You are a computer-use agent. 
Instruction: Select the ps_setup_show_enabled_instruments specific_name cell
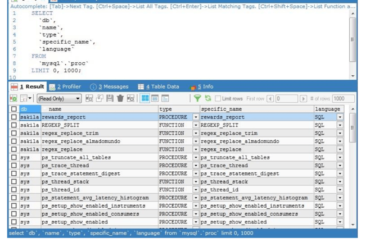257,206
